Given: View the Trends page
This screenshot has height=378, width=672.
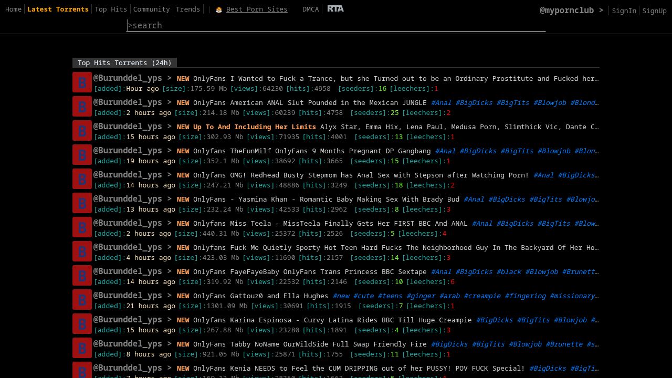Looking at the screenshot, I should tap(188, 9).
